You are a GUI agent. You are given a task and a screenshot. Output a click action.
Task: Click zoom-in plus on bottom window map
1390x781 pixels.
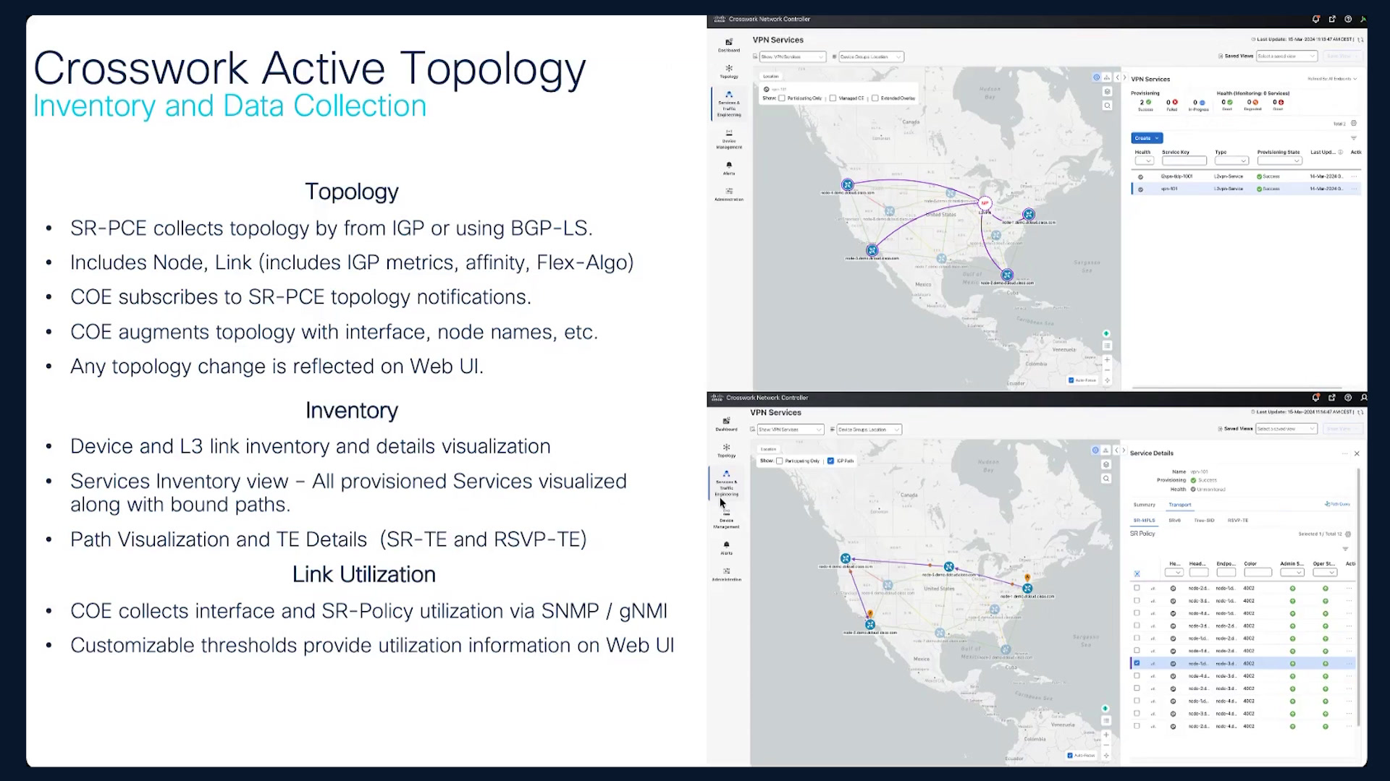pyautogui.click(x=1106, y=735)
